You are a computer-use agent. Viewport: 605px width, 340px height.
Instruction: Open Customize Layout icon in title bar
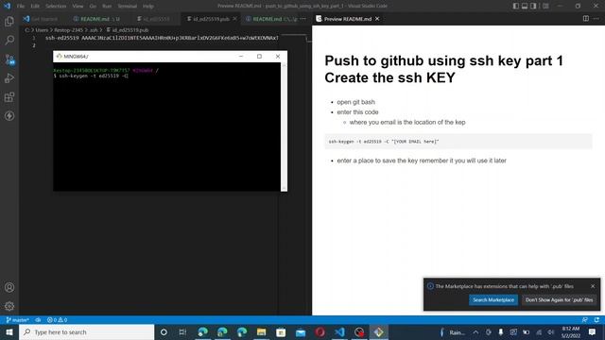tap(545, 6)
